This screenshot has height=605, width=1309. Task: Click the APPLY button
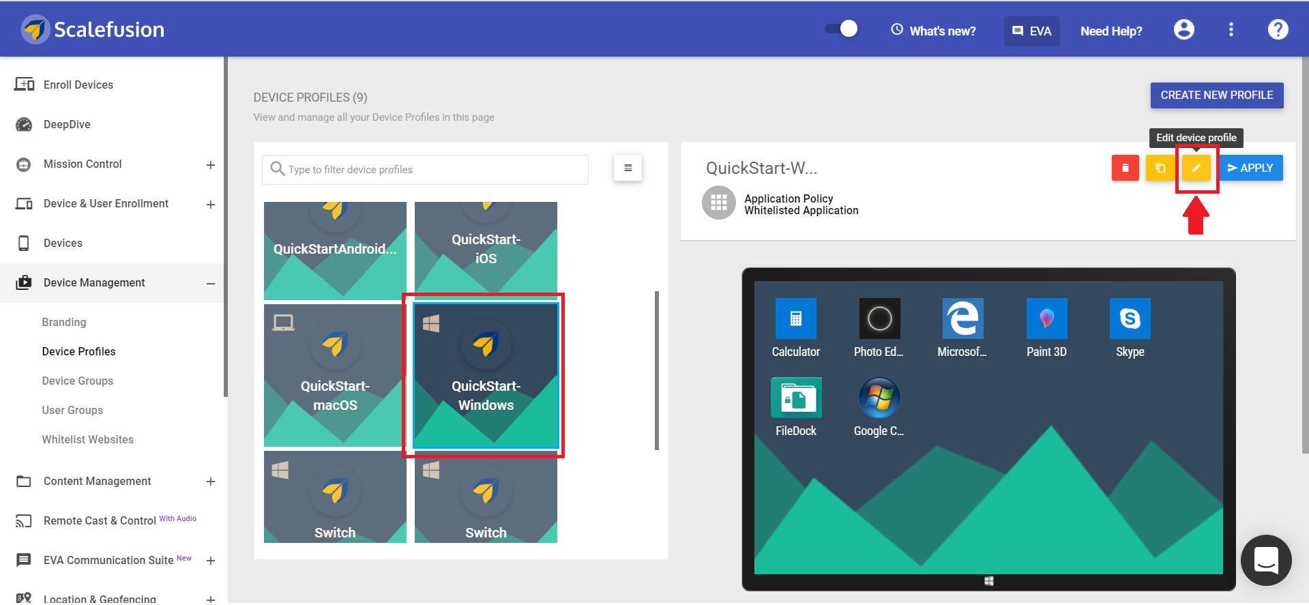click(x=1250, y=168)
